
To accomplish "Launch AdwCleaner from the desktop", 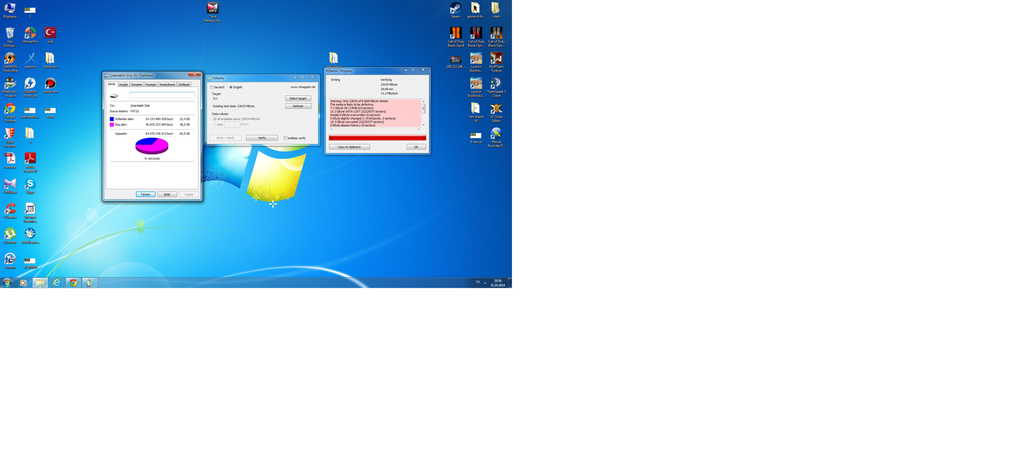I will point(30,235).
